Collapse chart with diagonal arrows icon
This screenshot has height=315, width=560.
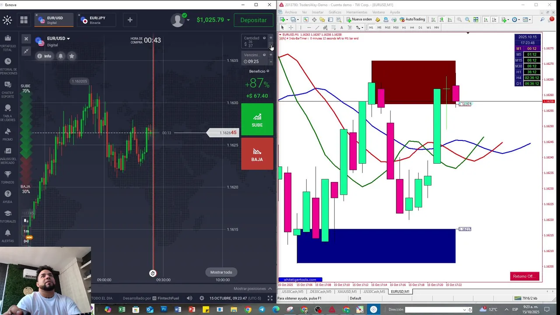(x=26, y=51)
